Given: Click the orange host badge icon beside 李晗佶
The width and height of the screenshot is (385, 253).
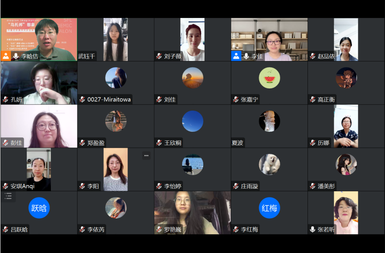Looking at the screenshot, I should [6, 56].
